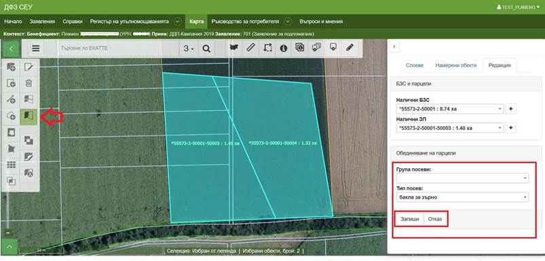This screenshot has height=261, width=545.
Task: Click the bottom overlapping squares icon in the left column
Action: 11,181
